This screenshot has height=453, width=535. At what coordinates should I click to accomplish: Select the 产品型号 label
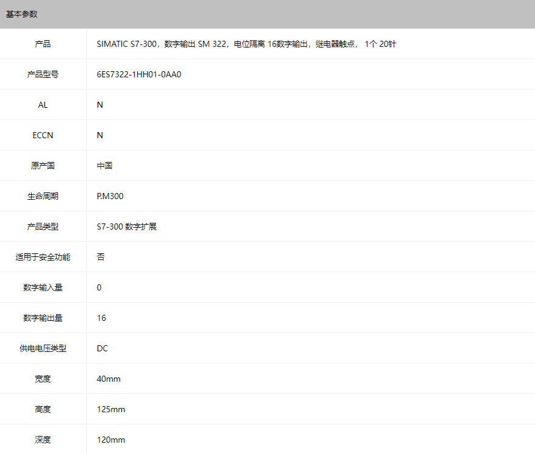pyautogui.click(x=43, y=74)
